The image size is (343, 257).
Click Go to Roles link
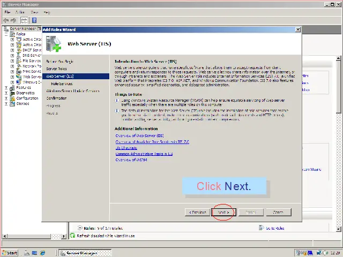tap(275, 228)
